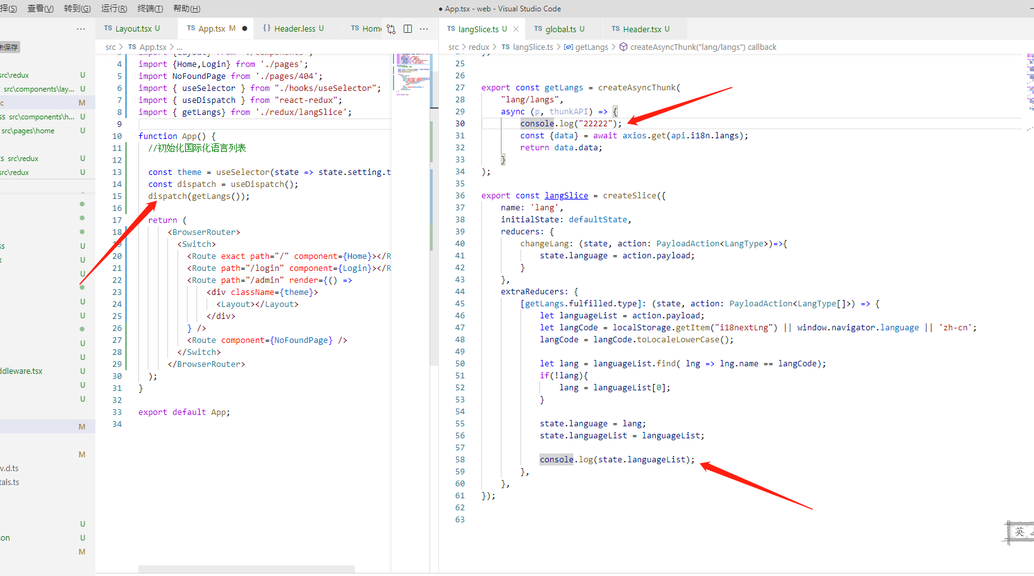Image resolution: width=1034 pixels, height=576 pixels.
Task: Click 'export default App;' line
Action: pos(184,412)
